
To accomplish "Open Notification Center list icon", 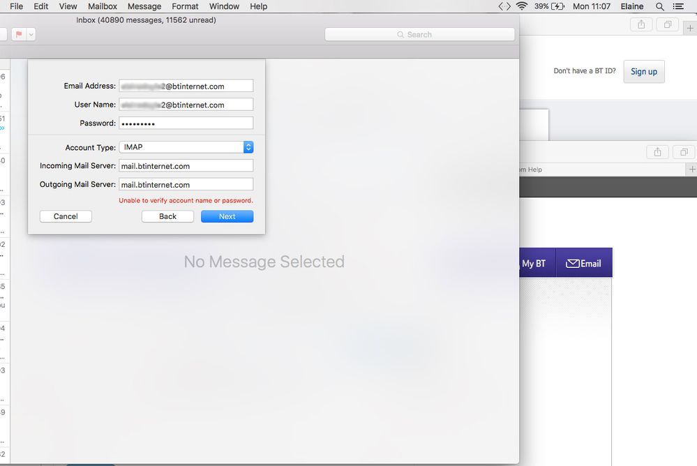I will pyautogui.click(x=678, y=6).
